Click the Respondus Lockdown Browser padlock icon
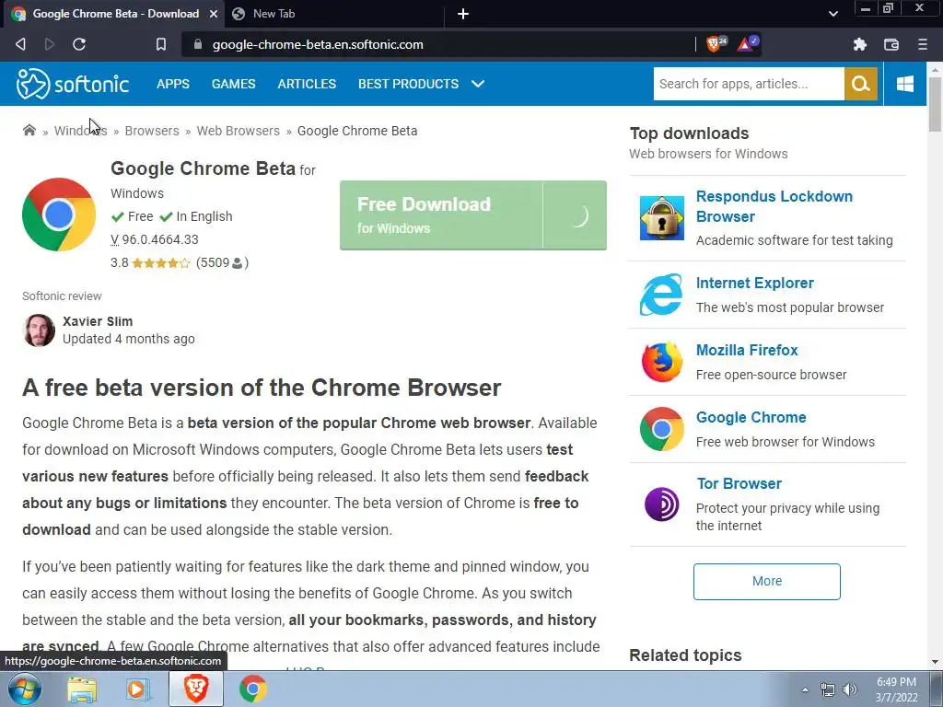 coord(661,217)
